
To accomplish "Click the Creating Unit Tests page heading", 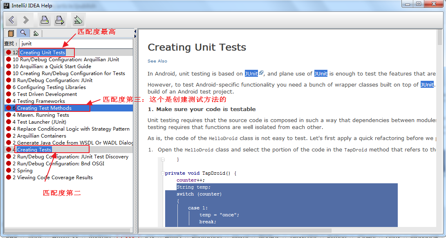I will point(197,47).
